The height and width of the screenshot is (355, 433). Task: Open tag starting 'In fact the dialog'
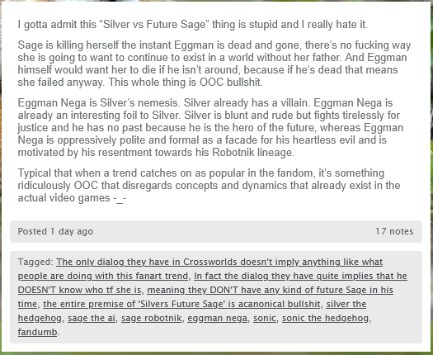tap(300, 276)
